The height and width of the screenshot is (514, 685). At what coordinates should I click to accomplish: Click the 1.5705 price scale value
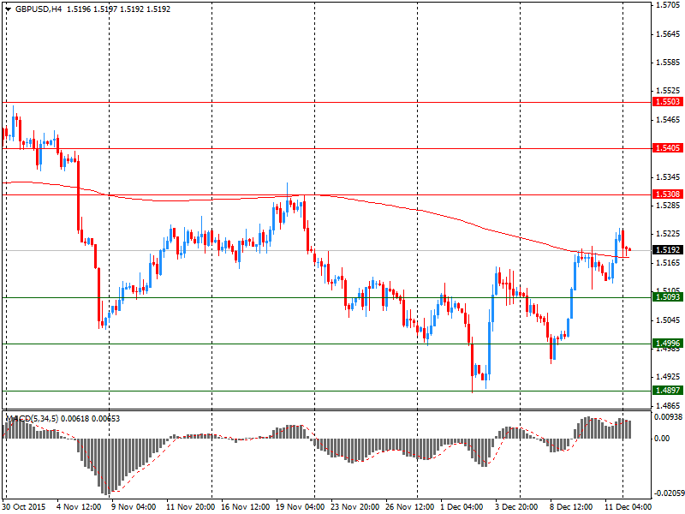coord(668,5)
